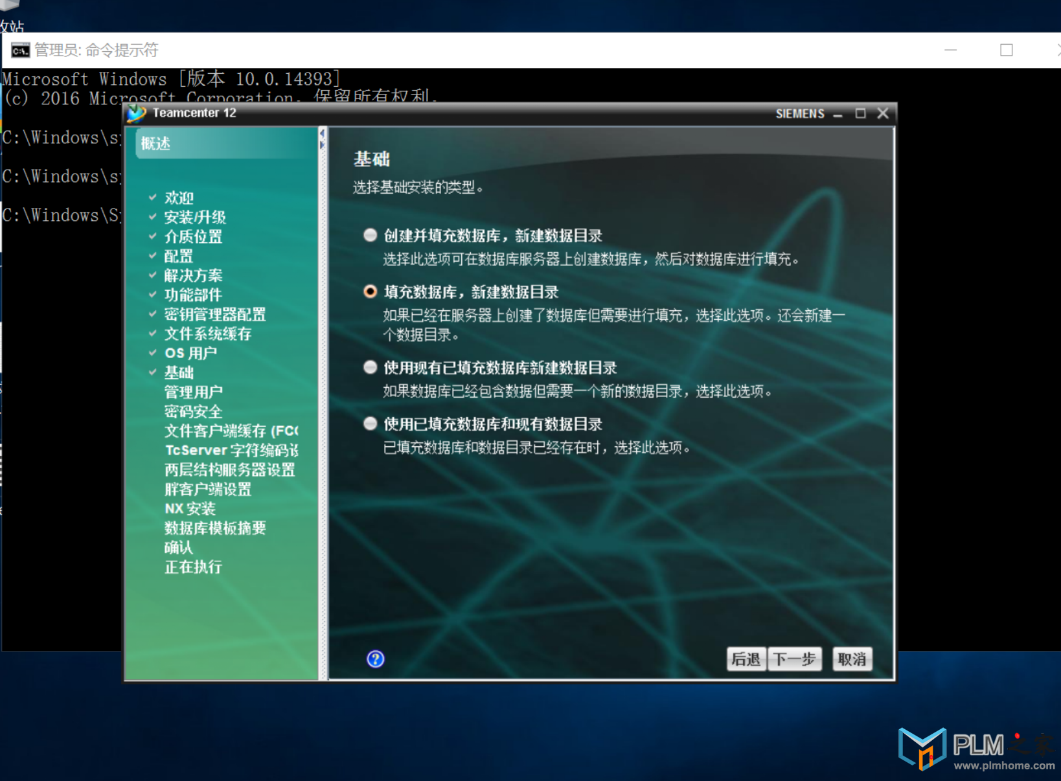This screenshot has width=1061, height=781.
Task: Click the 数据库模板摘要 step
Action: (x=215, y=528)
